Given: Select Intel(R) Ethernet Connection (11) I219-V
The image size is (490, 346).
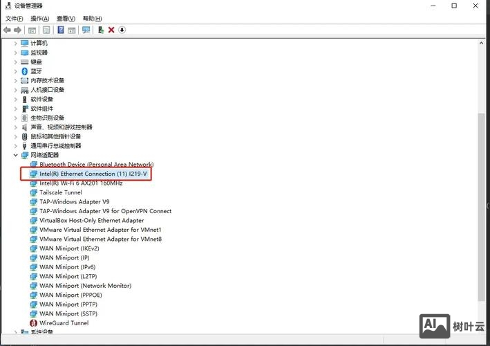Looking at the screenshot, I should click(93, 174).
